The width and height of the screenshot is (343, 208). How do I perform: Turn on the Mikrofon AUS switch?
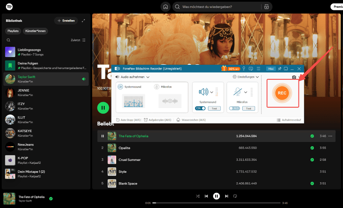tap(235, 108)
